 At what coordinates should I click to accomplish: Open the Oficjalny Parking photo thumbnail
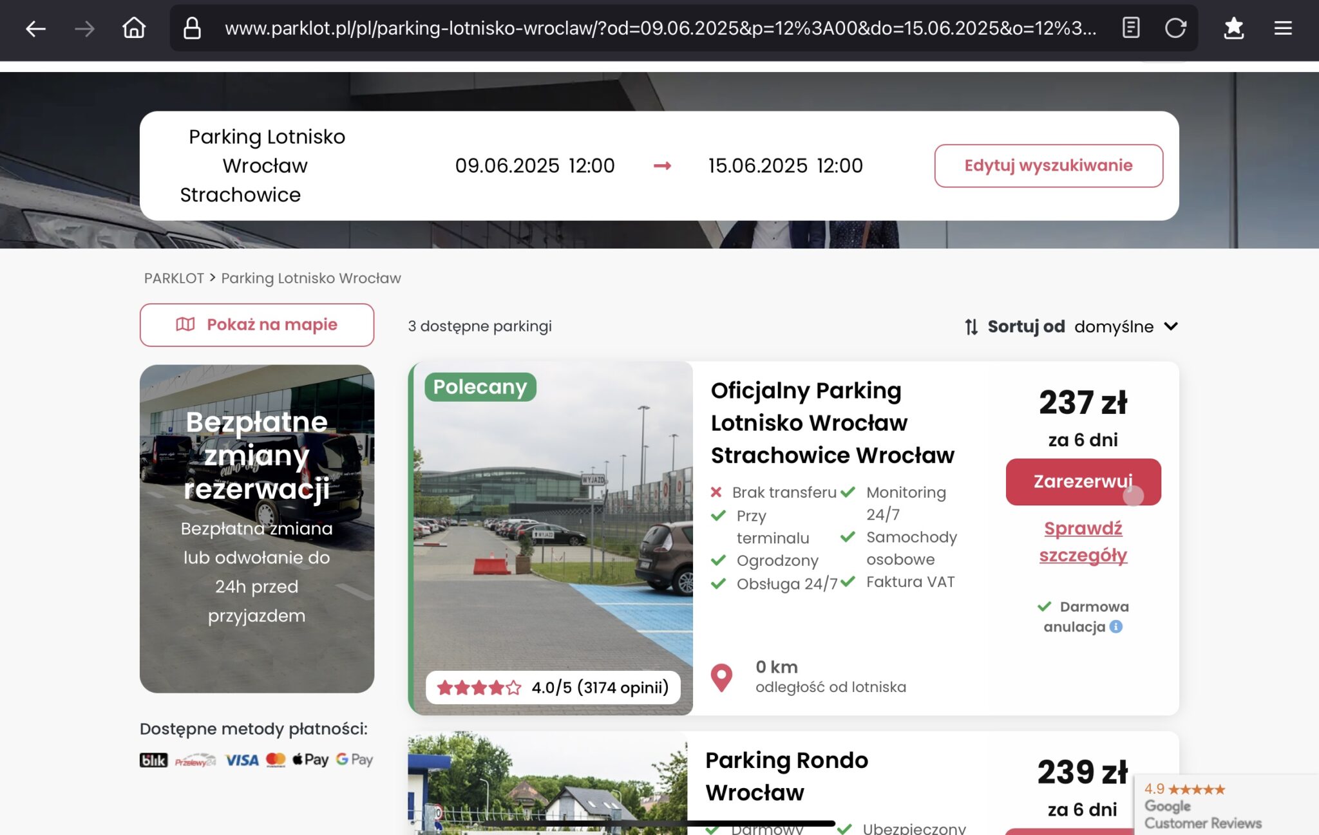pos(552,538)
